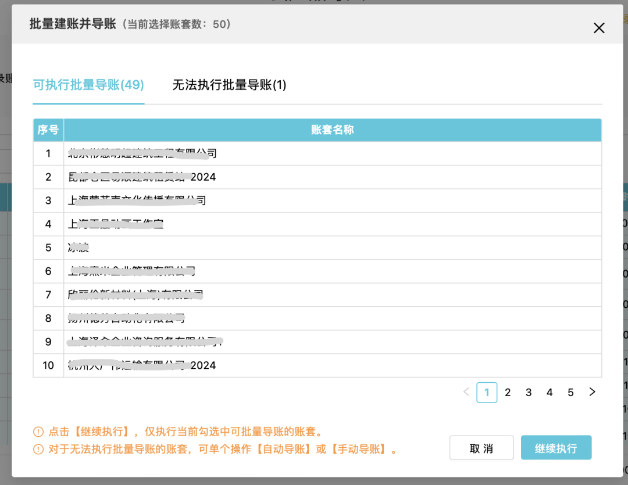Click the warning icon before the 手动导账 tip
This screenshot has height=485, width=628.
point(38,448)
